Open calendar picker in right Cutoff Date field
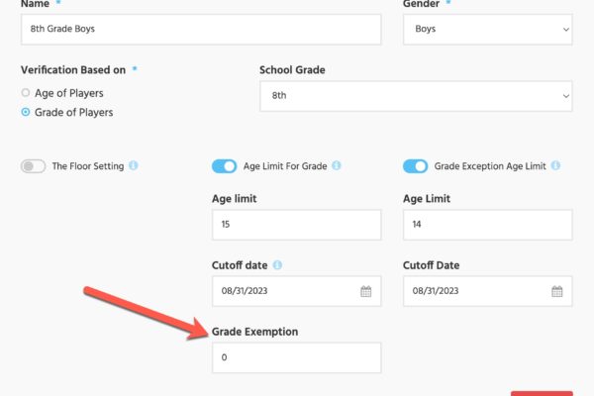 tap(556, 291)
